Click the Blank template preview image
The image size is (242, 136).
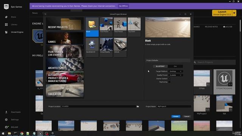tap(168, 27)
